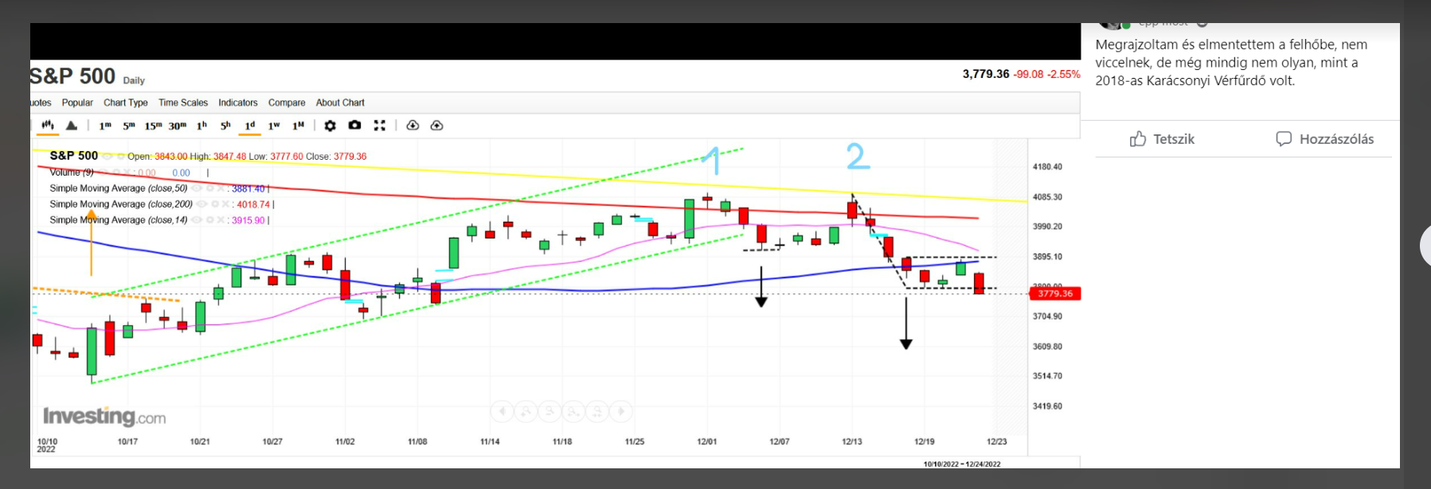1431x489 pixels.
Task: Remove the Volume (9) indicator
Action: coord(127,173)
